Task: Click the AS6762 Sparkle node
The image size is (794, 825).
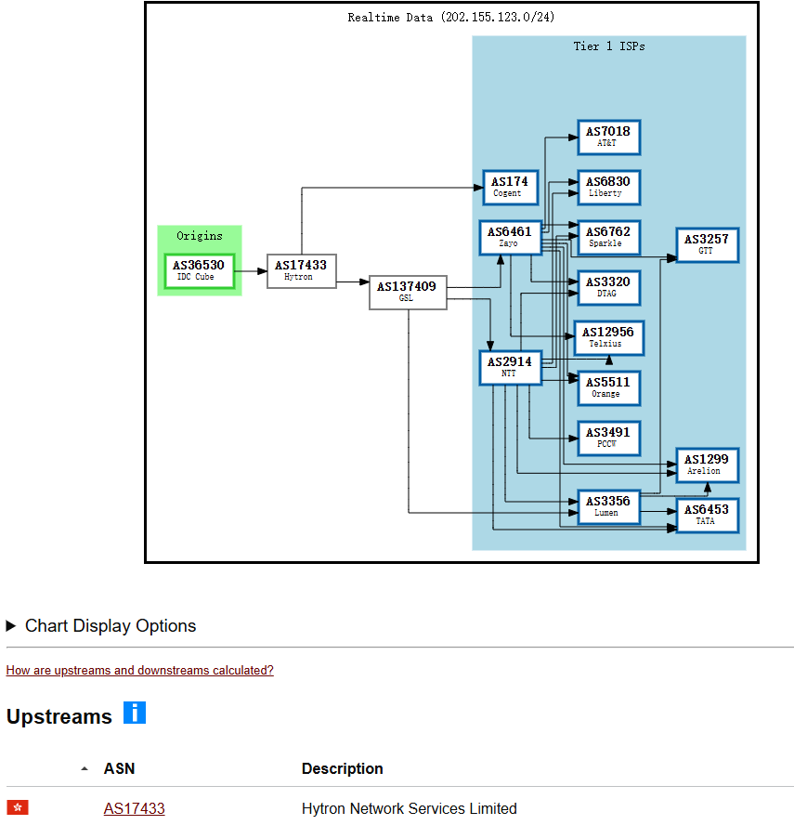Action: pos(609,238)
